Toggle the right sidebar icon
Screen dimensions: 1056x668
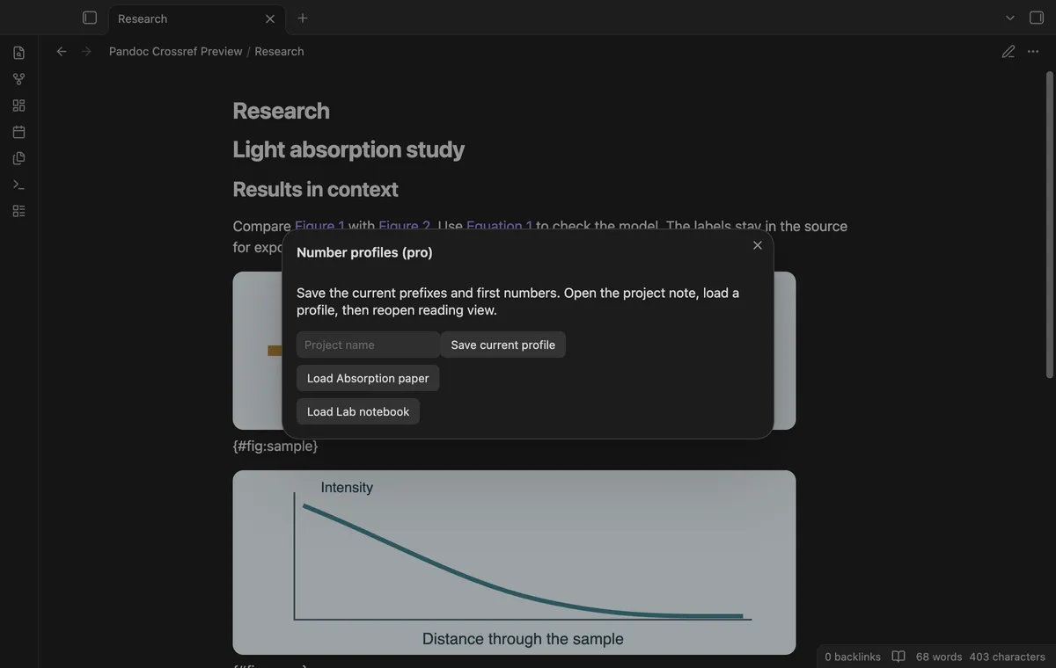coord(1037,18)
